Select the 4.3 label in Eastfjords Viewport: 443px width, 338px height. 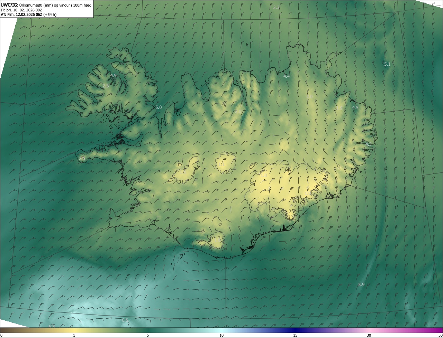[x=368, y=144]
